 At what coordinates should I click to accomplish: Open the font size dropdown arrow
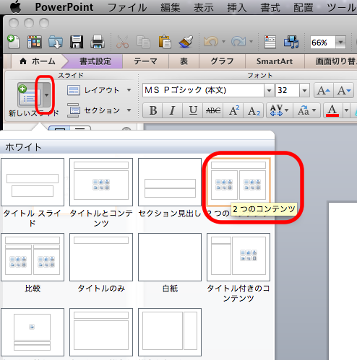pyautogui.click(x=304, y=90)
